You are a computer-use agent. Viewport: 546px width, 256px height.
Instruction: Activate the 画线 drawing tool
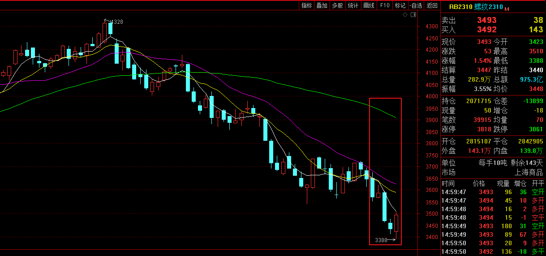(369, 5)
